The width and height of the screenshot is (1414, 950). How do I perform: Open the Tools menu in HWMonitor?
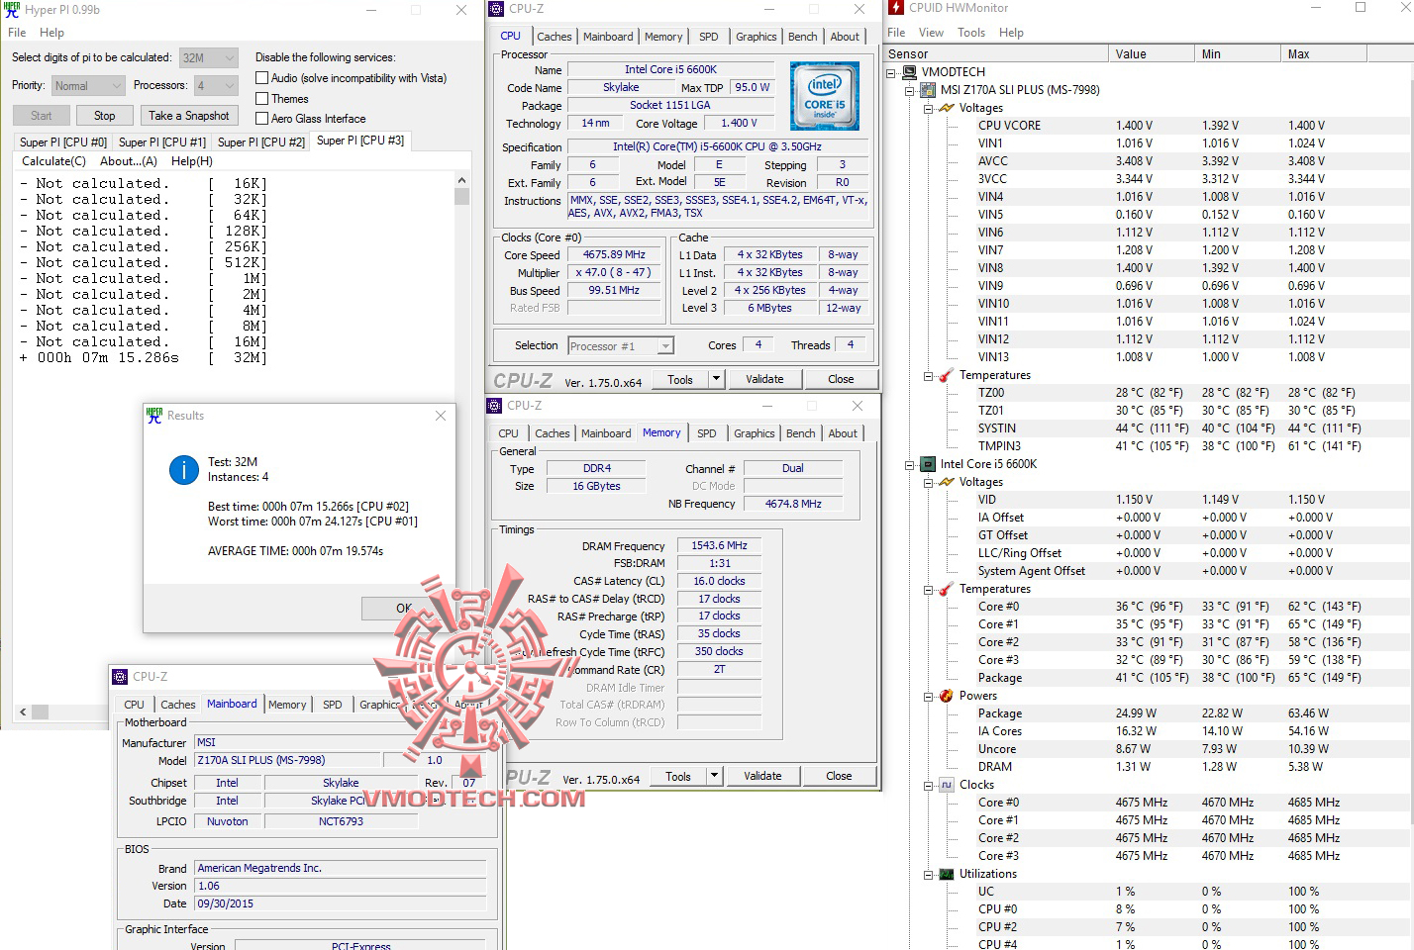pos(971,32)
